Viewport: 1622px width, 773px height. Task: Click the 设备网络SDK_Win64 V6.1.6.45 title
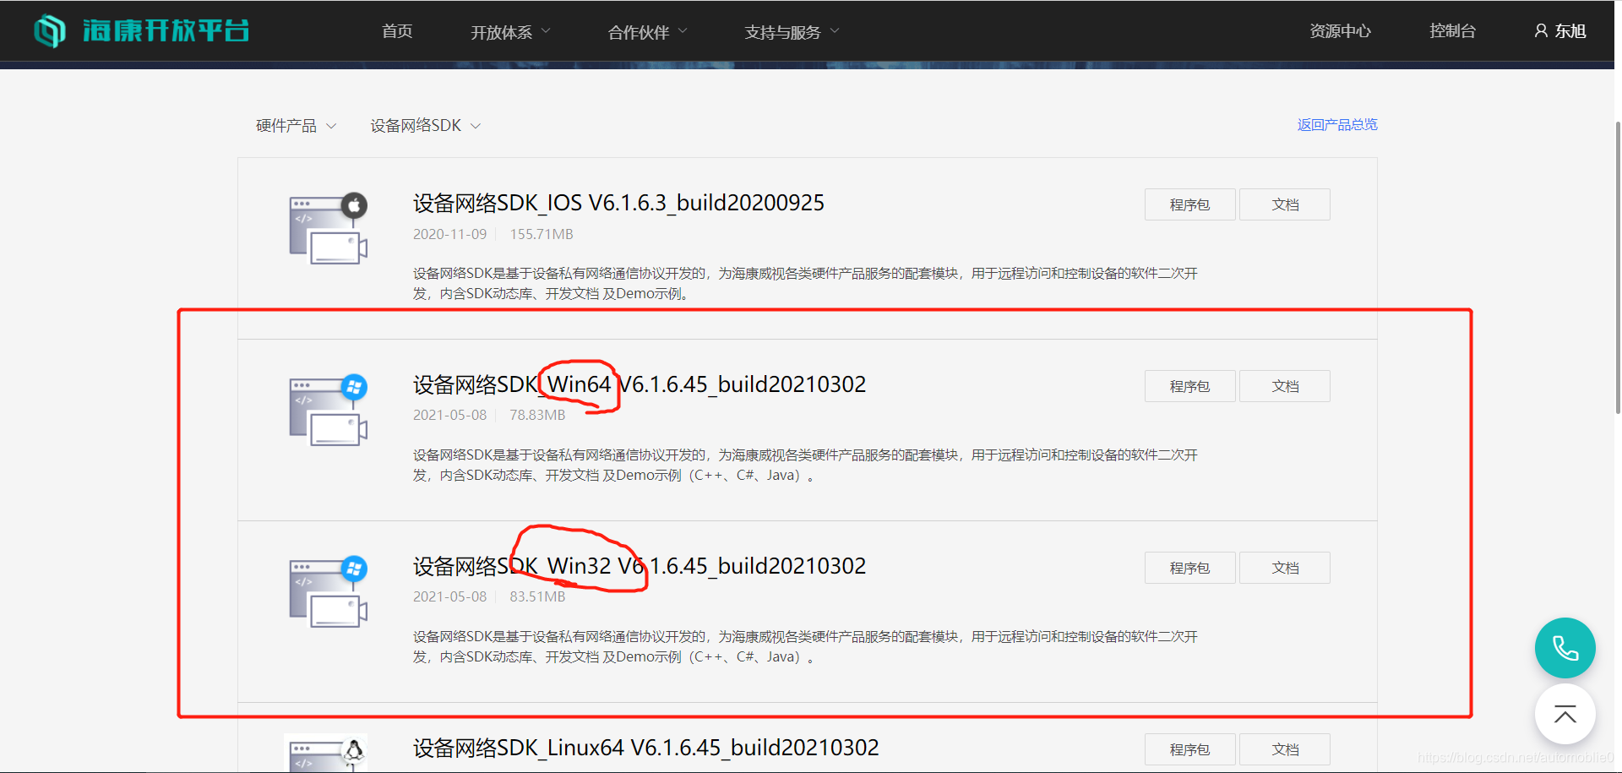[x=640, y=385]
